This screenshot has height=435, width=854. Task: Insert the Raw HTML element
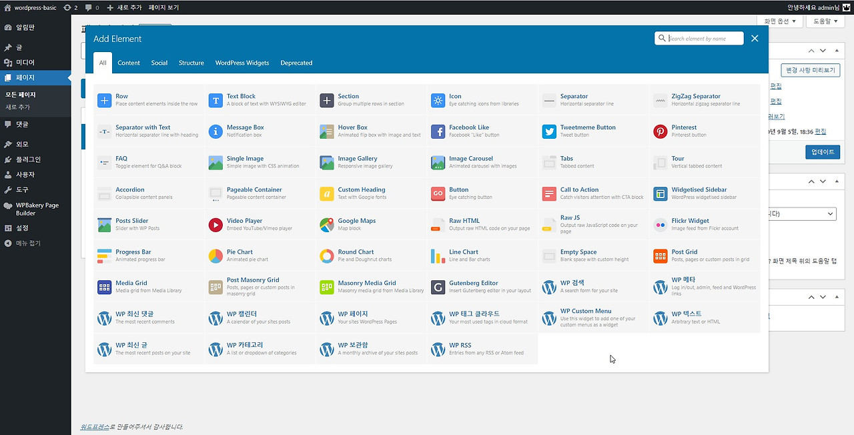tap(482, 225)
